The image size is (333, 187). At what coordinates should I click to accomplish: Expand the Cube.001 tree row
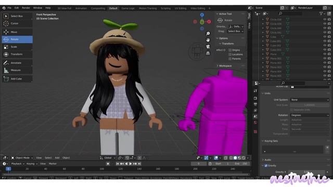[x=263, y=41]
